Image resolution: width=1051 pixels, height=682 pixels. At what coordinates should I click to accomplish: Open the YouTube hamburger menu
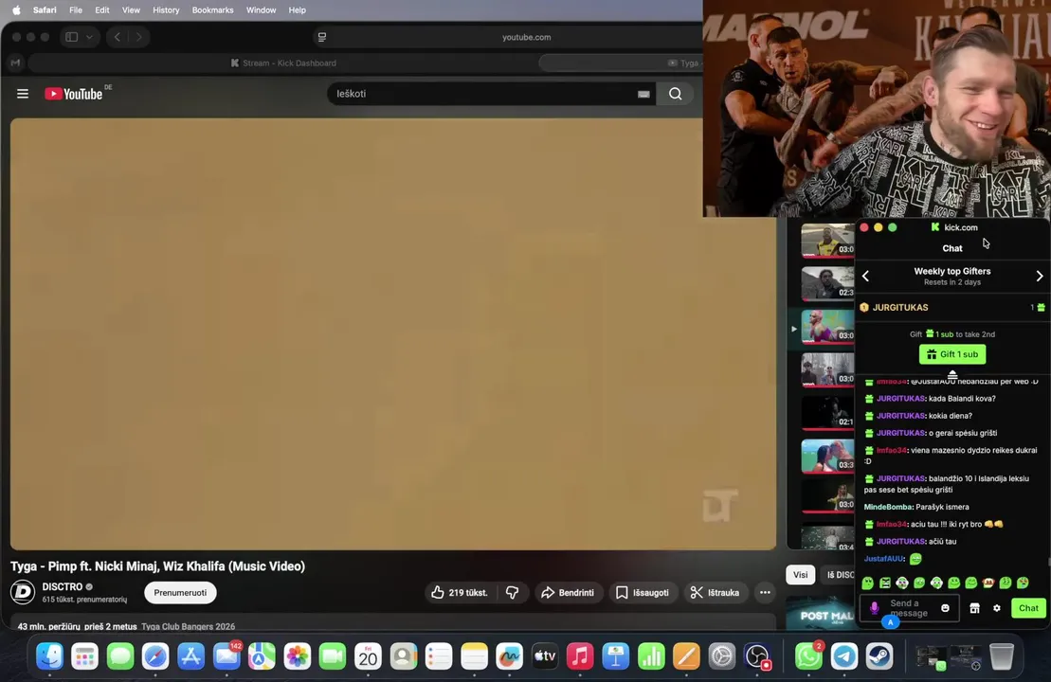(x=23, y=94)
